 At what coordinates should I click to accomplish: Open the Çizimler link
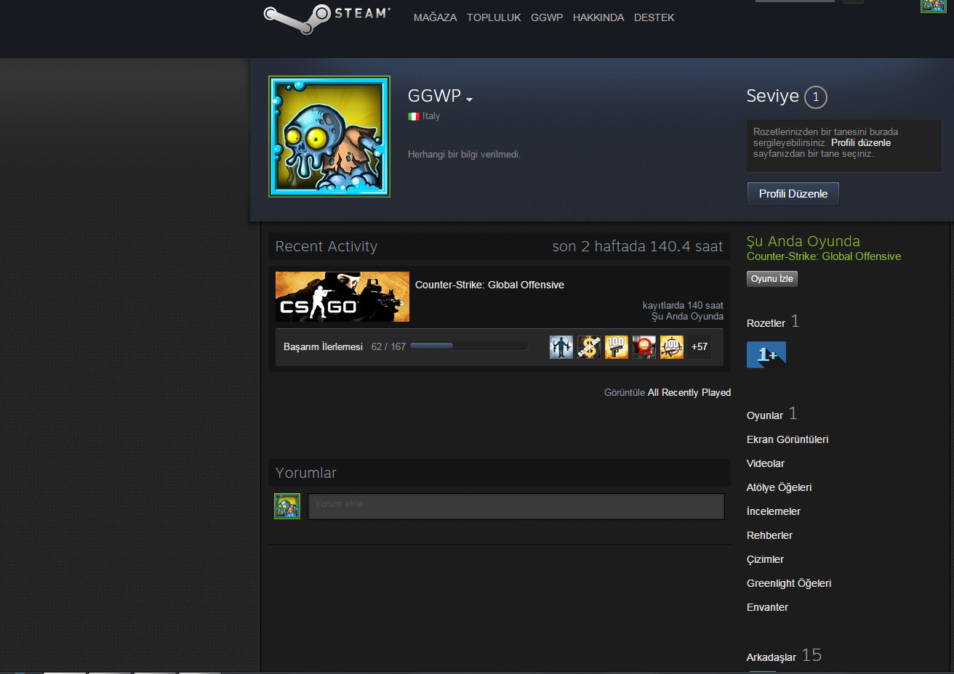point(765,559)
